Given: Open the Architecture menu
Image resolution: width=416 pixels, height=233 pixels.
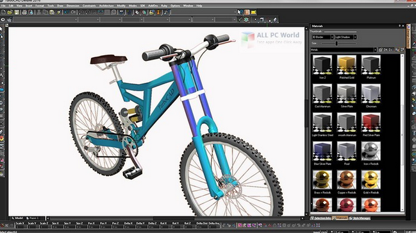Looking at the screenshot, I should tap(106, 6).
